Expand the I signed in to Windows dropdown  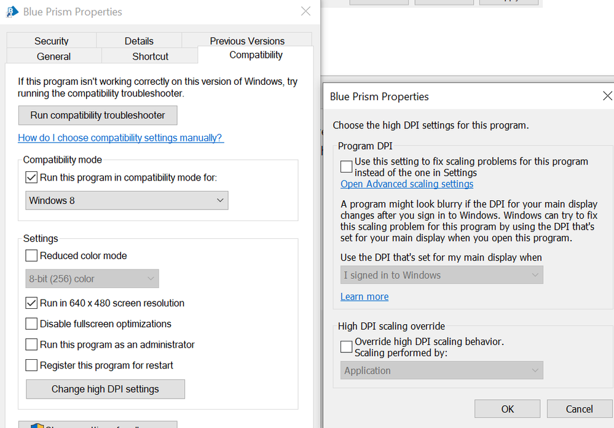[442, 275]
